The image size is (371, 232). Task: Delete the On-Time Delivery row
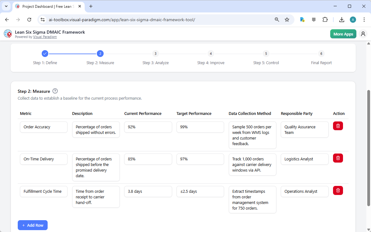(338, 158)
